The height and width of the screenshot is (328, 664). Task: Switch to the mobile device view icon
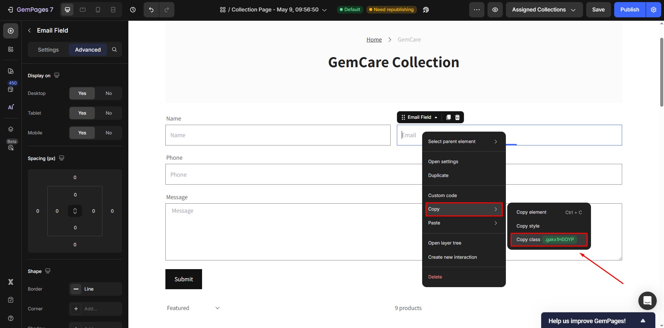pos(98,10)
